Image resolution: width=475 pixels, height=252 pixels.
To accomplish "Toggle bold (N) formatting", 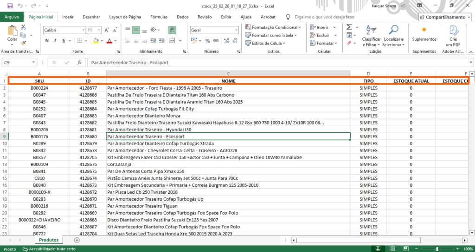I will (x=47, y=41).
